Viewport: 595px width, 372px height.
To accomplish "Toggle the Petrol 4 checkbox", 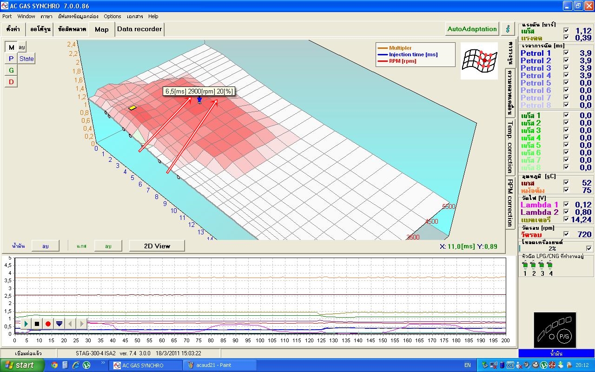I will (x=566, y=75).
